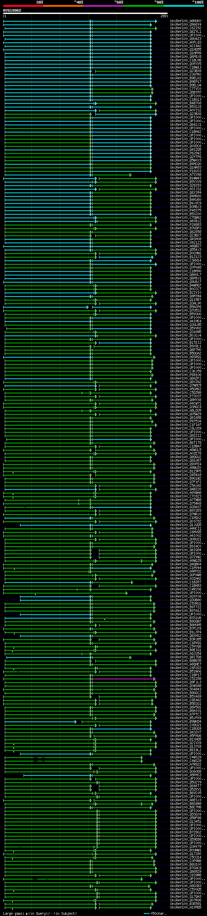Select the UniRef100_B5X200 entry

point(186,214)
